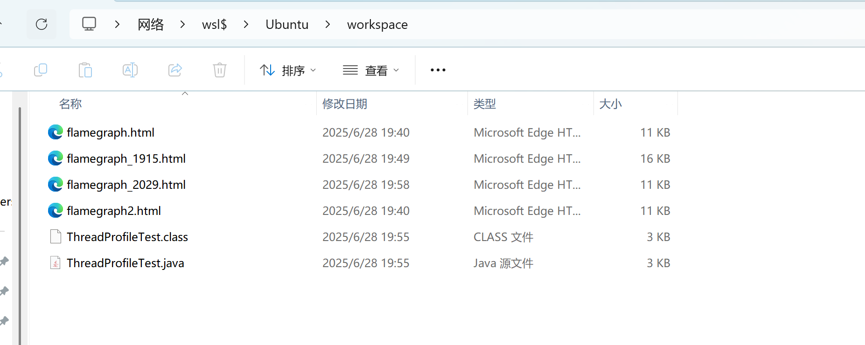Click the navigation pane vertical scrollbar
Image resolution: width=865 pixels, height=345 pixels.
[20, 224]
